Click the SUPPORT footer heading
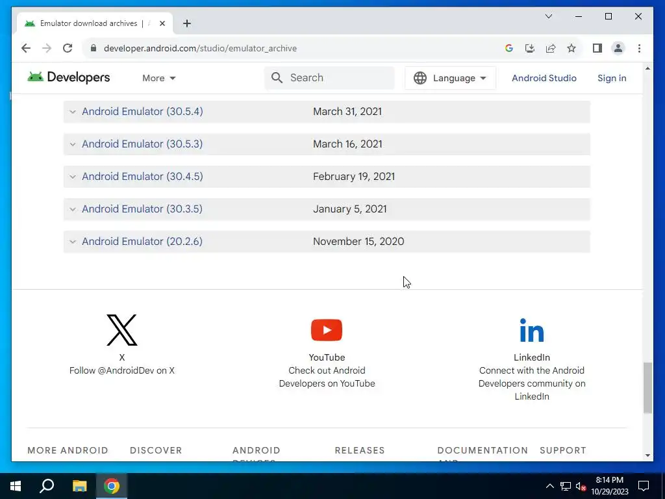The image size is (665, 499). pyautogui.click(x=563, y=450)
